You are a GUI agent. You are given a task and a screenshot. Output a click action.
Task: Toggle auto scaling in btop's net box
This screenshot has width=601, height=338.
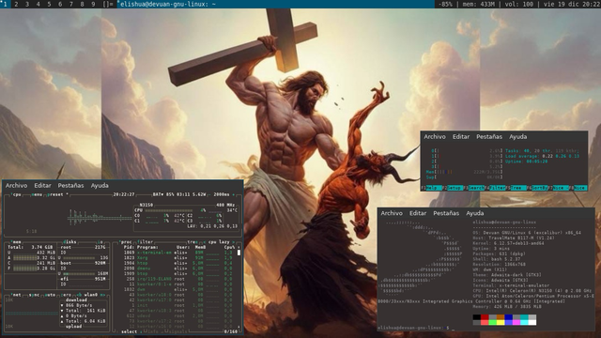(50, 295)
